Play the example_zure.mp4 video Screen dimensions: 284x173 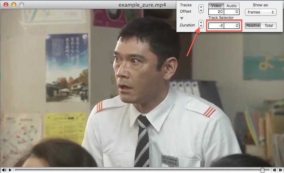[10, 170]
